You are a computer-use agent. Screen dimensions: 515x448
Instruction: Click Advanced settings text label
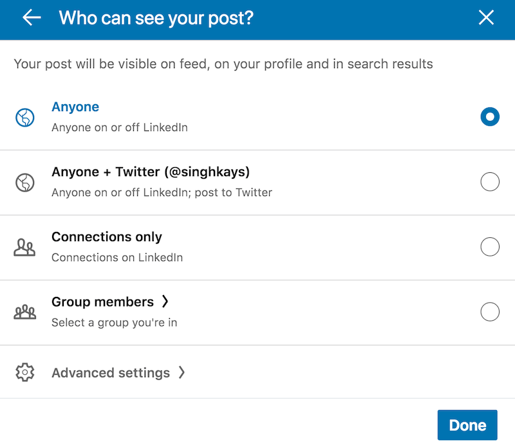(110, 372)
